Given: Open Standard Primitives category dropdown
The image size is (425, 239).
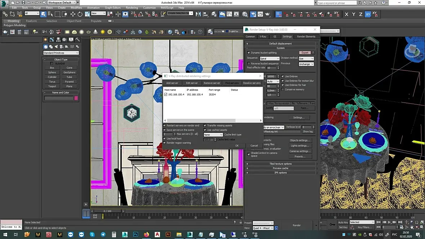Looking at the screenshot, I should 61,53.
